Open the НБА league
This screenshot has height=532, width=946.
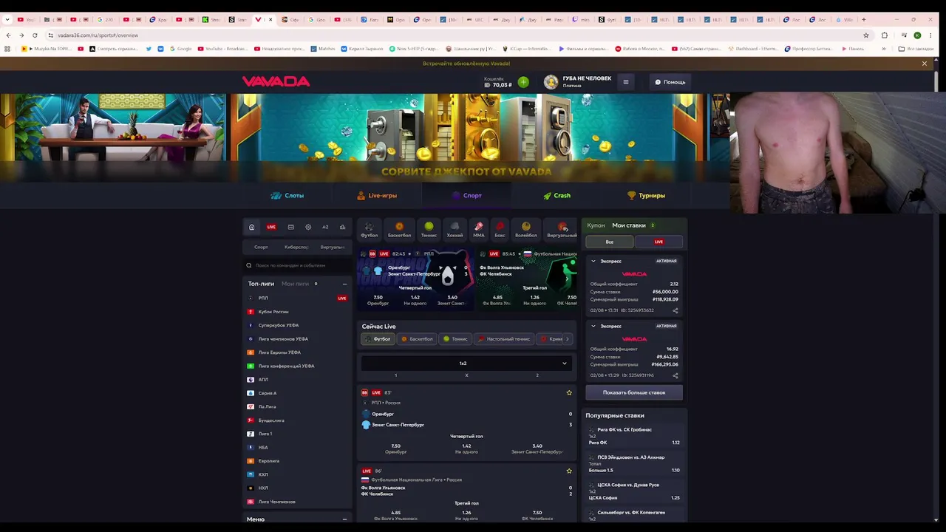coord(297,447)
